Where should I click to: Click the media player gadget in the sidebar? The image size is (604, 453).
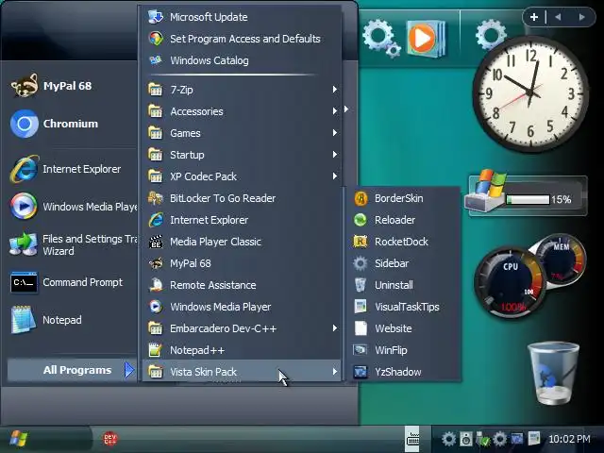coord(426,39)
